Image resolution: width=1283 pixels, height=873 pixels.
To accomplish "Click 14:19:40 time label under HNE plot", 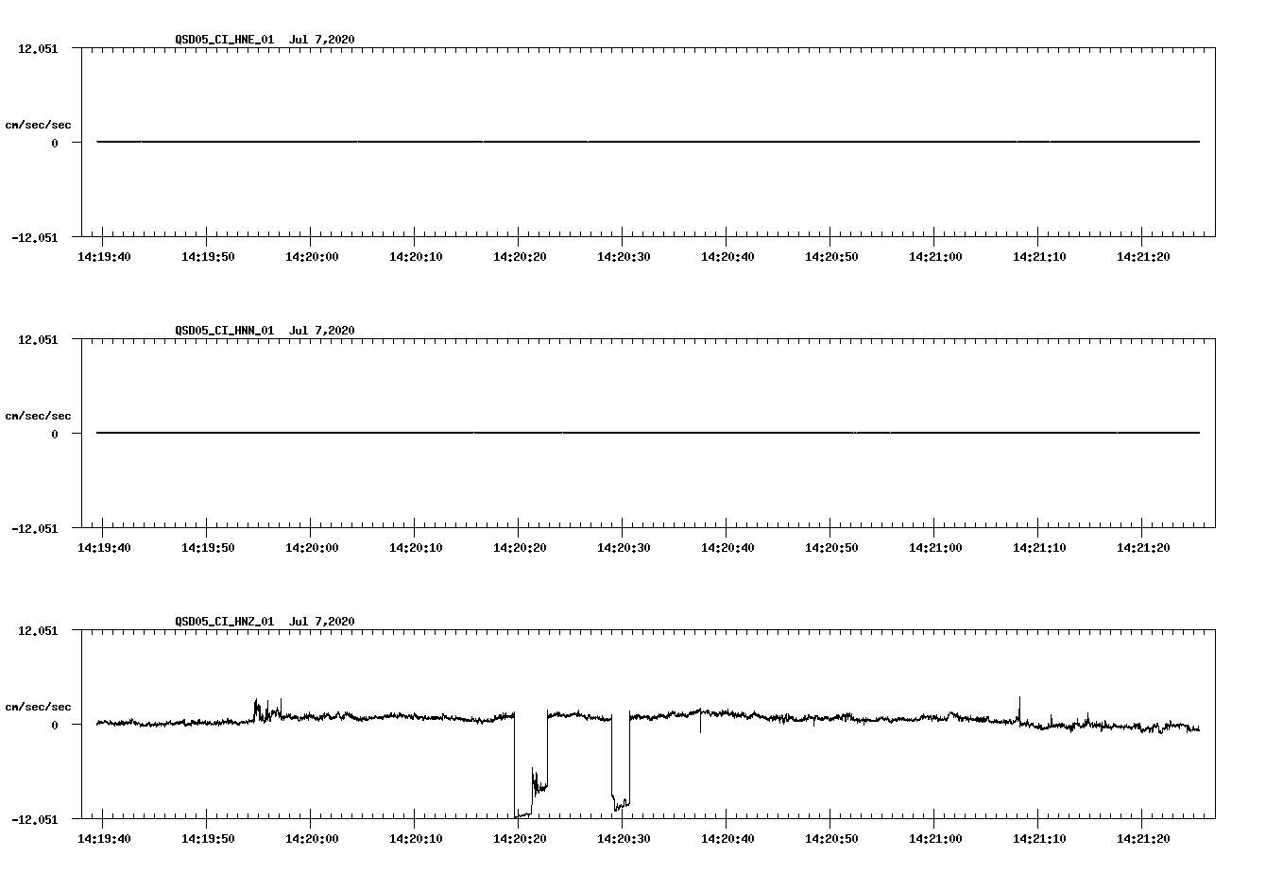I will (x=104, y=256).
